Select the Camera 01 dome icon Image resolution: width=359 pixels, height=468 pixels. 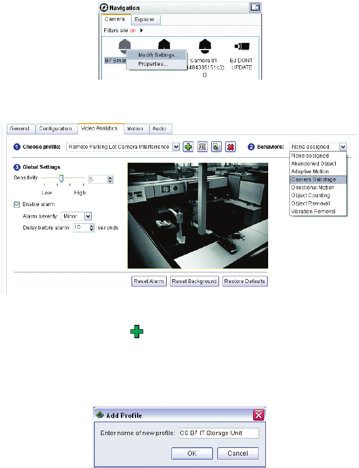(205, 46)
